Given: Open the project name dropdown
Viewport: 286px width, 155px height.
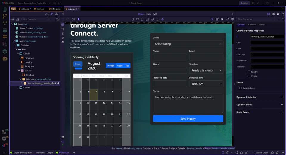Looking at the screenshot, I should click(34, 3).
